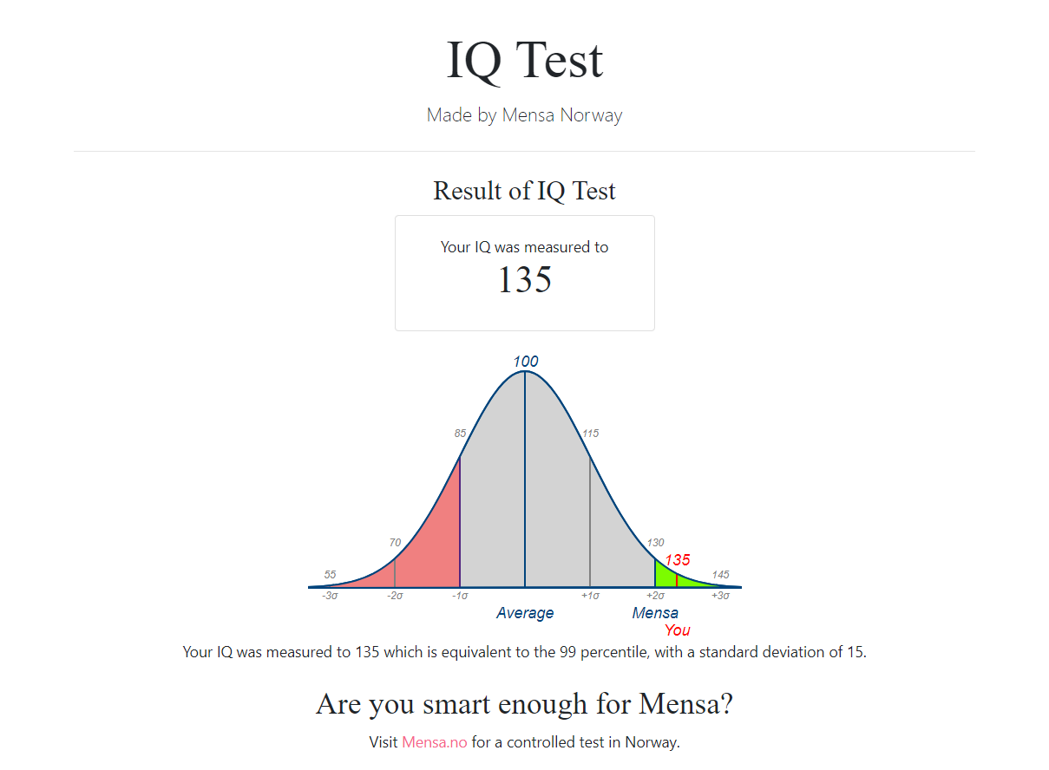The image size is (1049, 770).
Task: Click the red 'You' label below chart
Action: [x=678, y=630]
